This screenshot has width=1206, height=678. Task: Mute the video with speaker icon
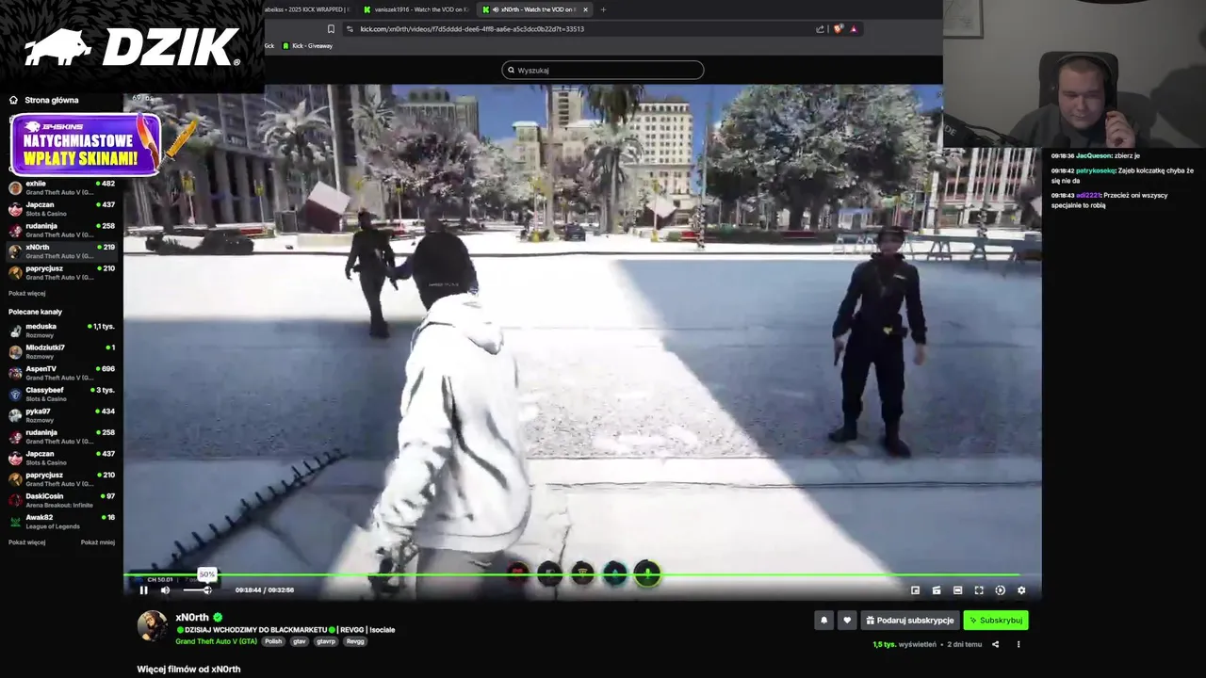165,590
